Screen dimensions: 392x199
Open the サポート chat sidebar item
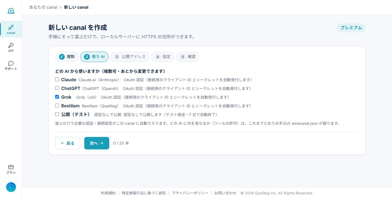pyautogui.click(x=11, y=66)
